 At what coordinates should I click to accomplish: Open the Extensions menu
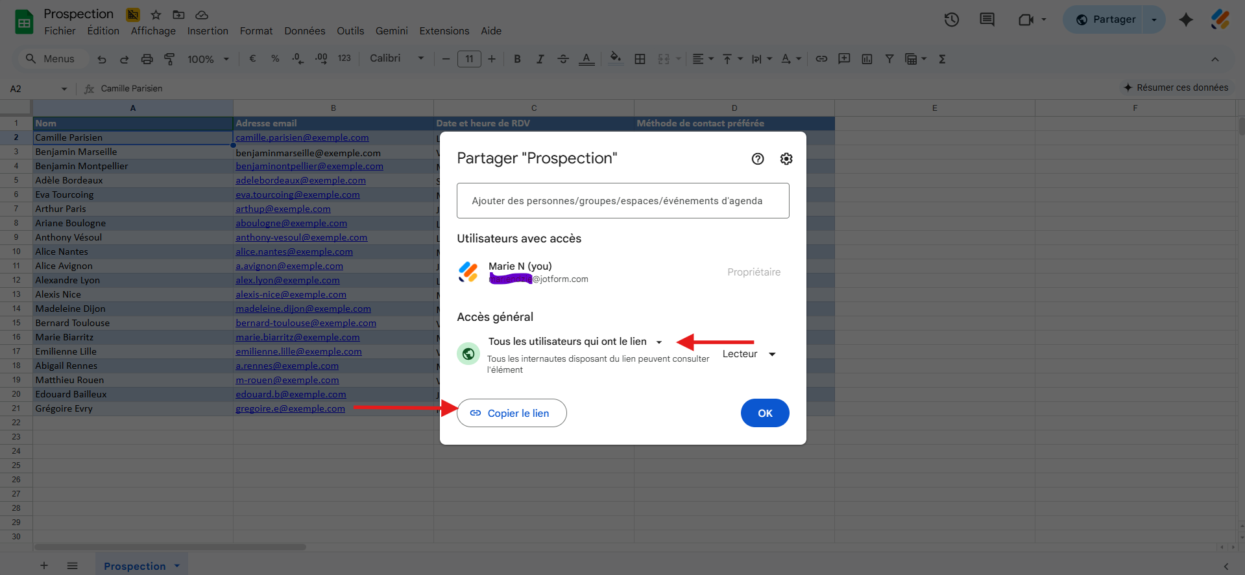point(444,31)
